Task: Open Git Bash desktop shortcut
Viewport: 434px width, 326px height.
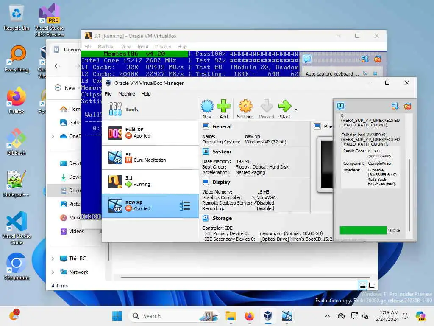Action: point(17,142)
